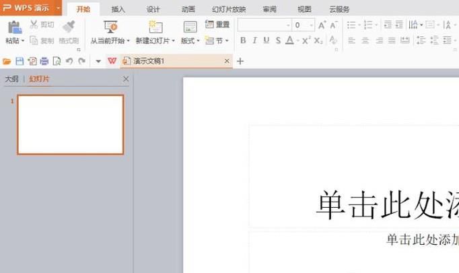Start slideshow from current slide icon
This screenshot has width=459, height=273.
[x=110, y=27]
